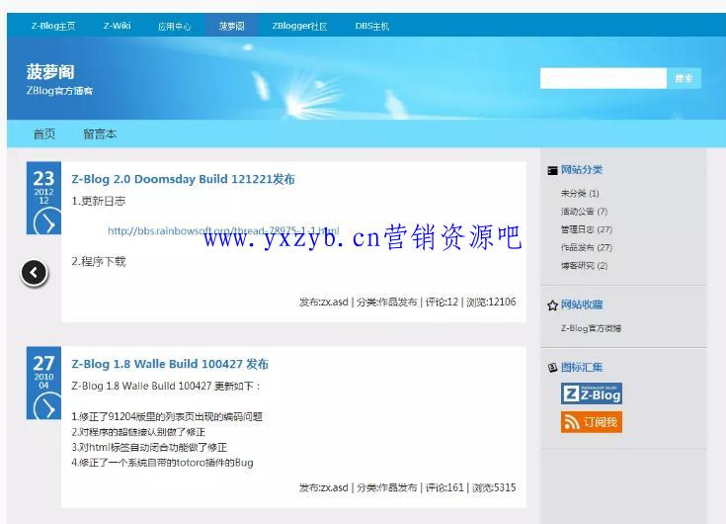Screen dimensions: 726x524
Task: Open the 博客研究 (2) category
Action: coord(584,266)
